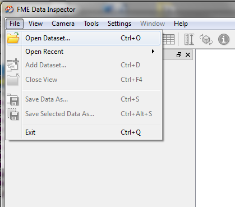Image resolution: width=235 pixels, height=207 pixels.
Task: Open the Camera menu
Action: point(63,24)
